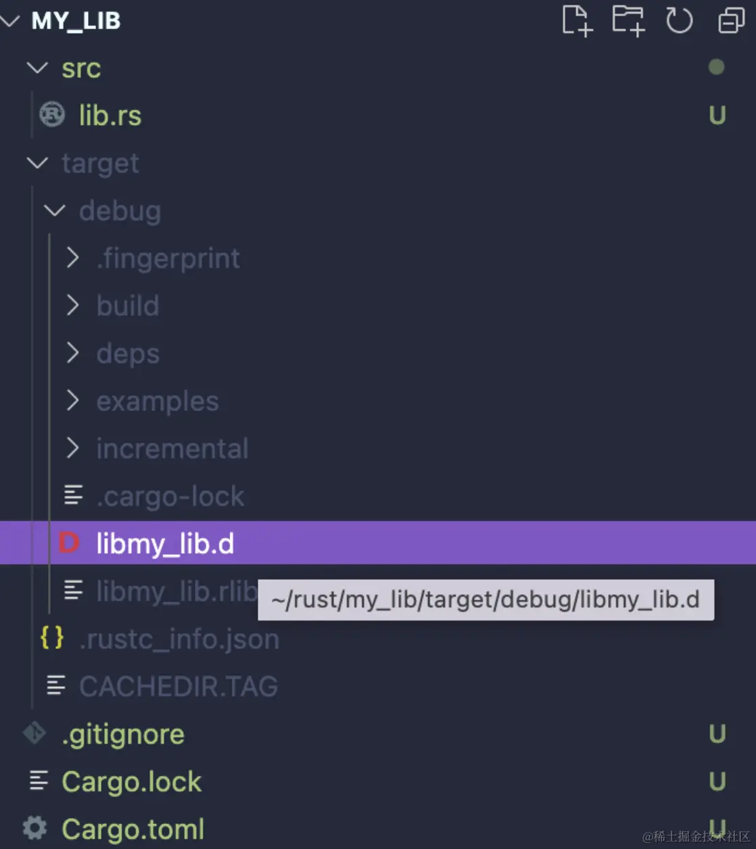
Task: Collapse all folders in Explorer
Action: coord(731,20)
